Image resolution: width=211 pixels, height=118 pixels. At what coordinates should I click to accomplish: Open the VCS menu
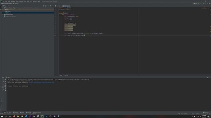tap(31, 1)
